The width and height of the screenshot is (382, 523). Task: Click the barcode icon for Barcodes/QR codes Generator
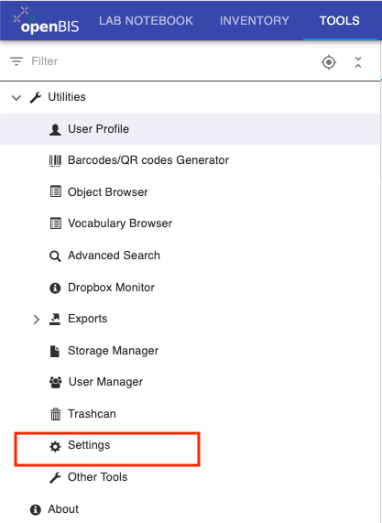55,160
